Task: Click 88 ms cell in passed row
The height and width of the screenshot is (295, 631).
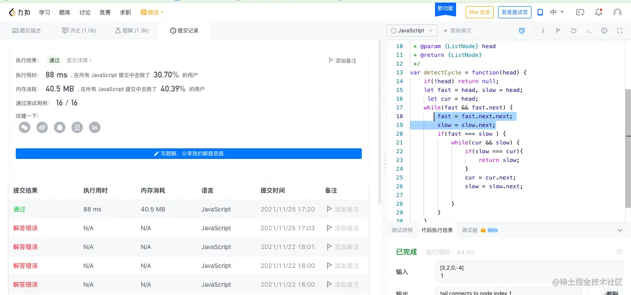Action: pos(92,209)
